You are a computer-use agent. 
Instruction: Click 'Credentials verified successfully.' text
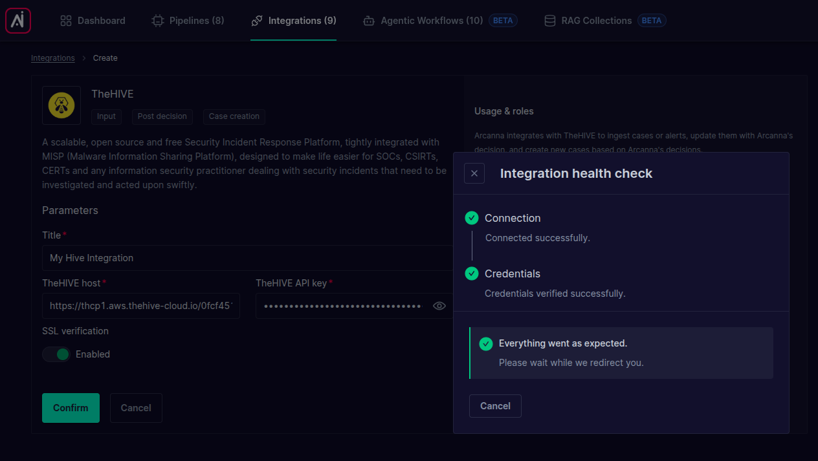[x=555, y=294]
